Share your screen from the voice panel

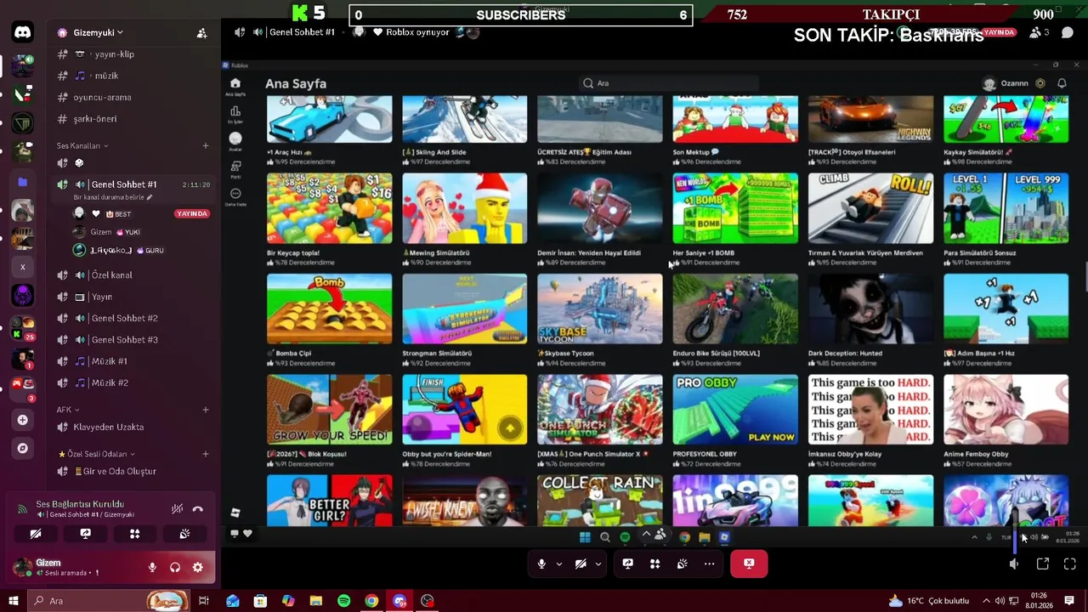[x=85, y=534]
